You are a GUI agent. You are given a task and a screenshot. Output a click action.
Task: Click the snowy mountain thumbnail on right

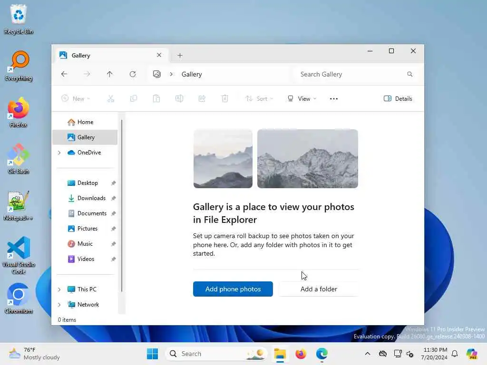pos(308,159)
